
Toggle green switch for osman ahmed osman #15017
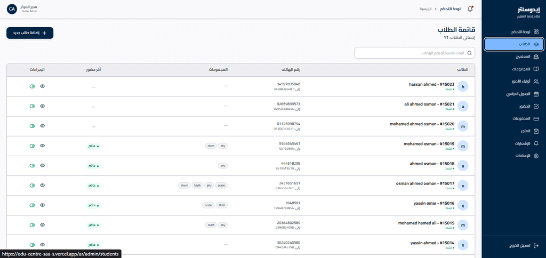click(33, 186)
